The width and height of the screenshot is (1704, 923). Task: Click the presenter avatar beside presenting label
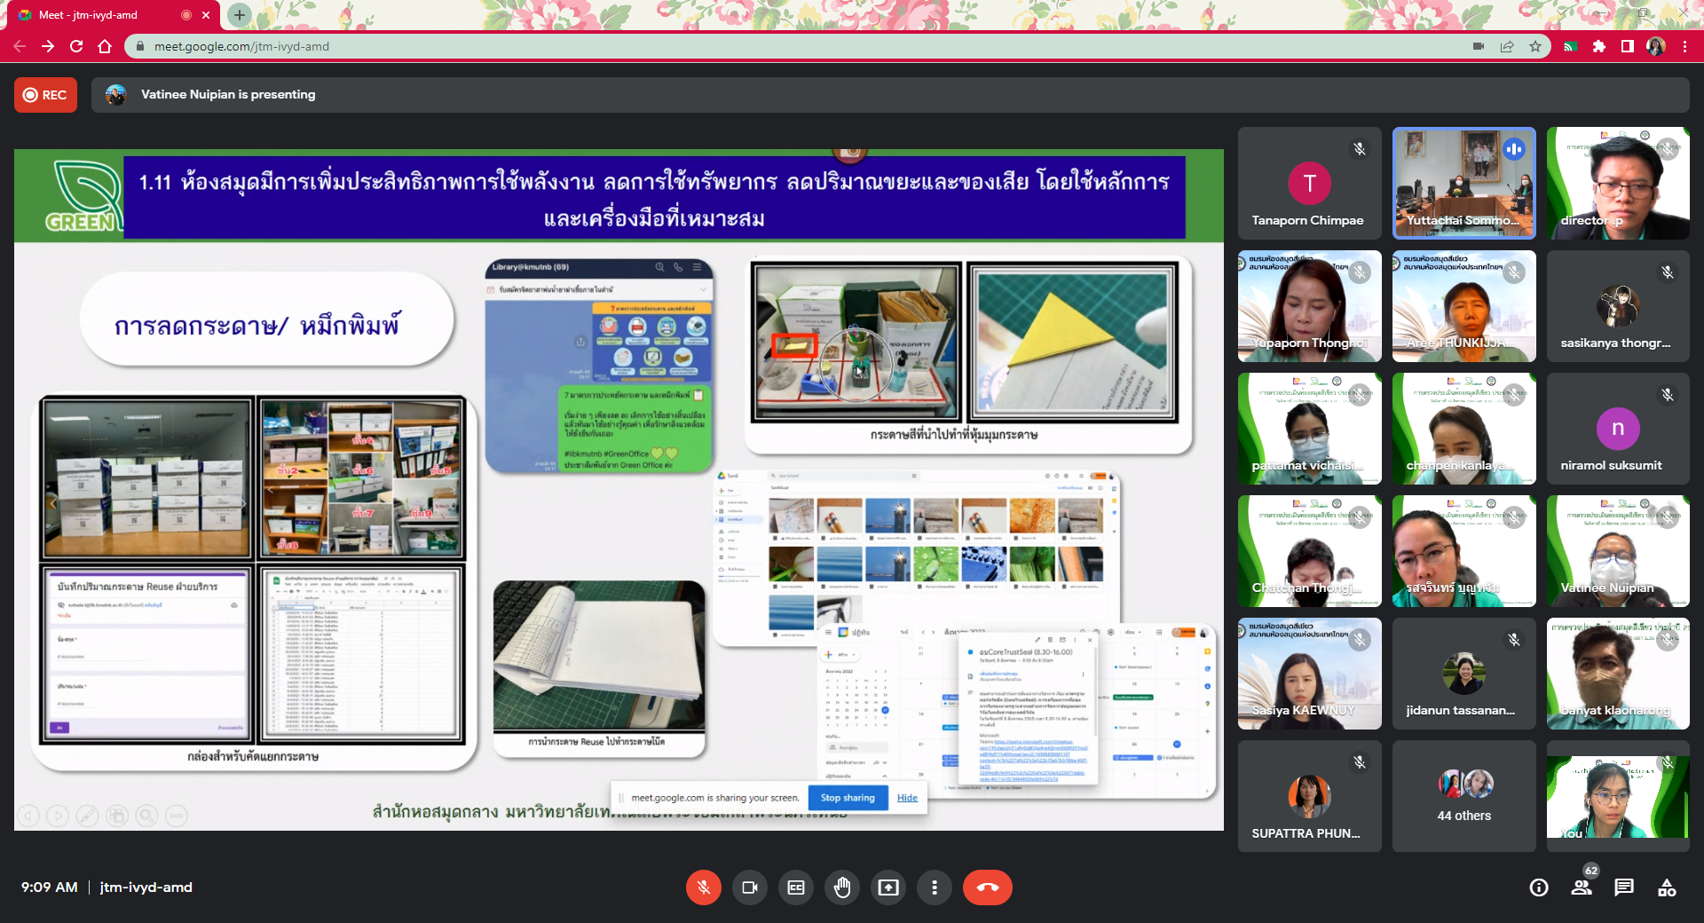click(115, 95)
